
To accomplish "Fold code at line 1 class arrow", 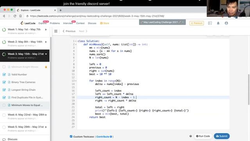I will pyautogui.click(x=76, y=41).
